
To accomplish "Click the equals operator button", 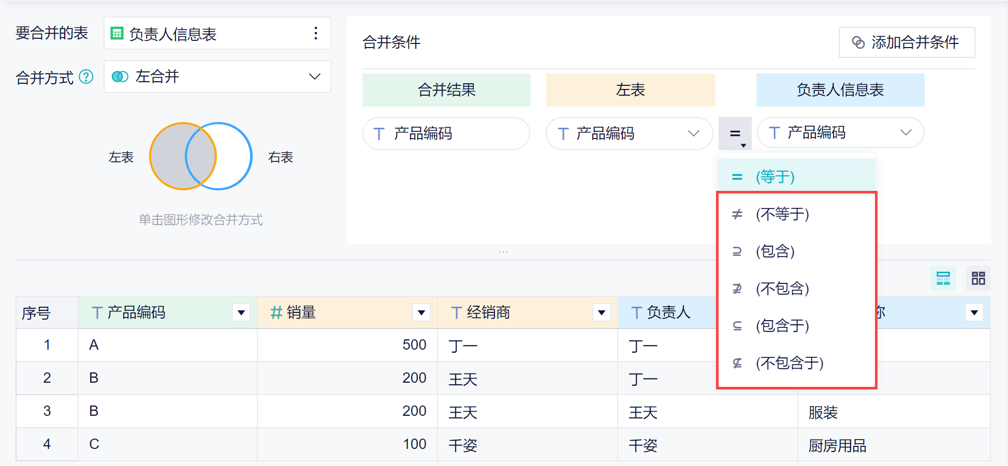I will (735, 133).
